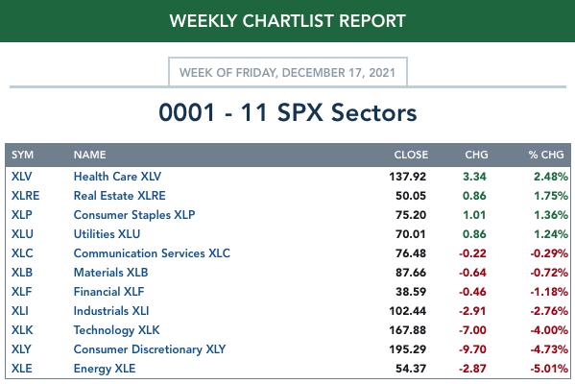
Task: Open Consumer Discretionary XLY link
Action: point(150,349)
